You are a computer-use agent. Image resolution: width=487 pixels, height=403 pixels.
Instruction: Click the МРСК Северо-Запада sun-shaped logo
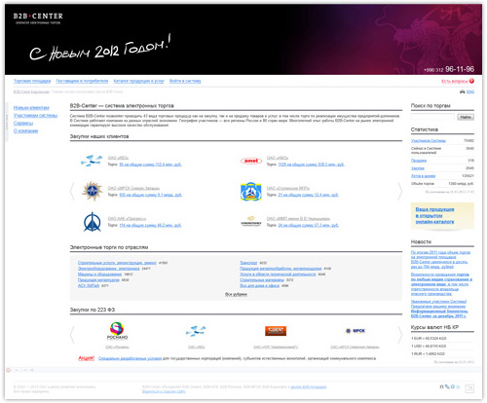pos(93,191)
